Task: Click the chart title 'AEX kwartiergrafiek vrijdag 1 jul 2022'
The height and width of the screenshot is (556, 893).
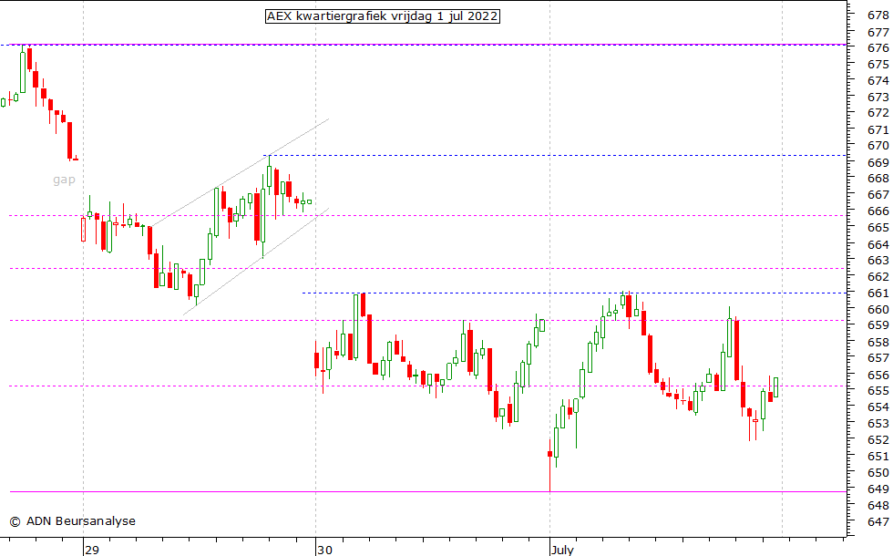Action: [383, 16]
